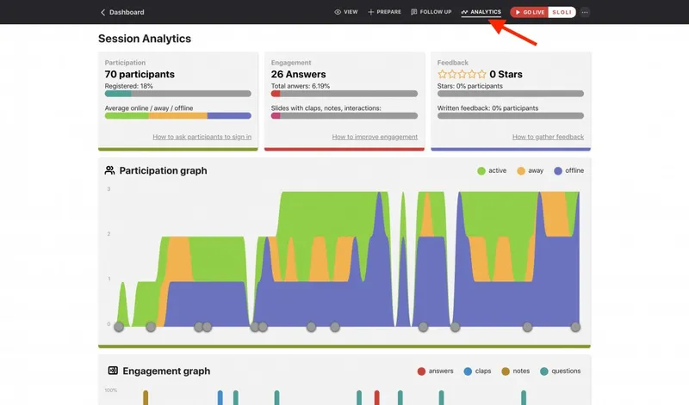Click the '26 Answers' heading
Screen dimensions: 689x405
pos(298,74)
